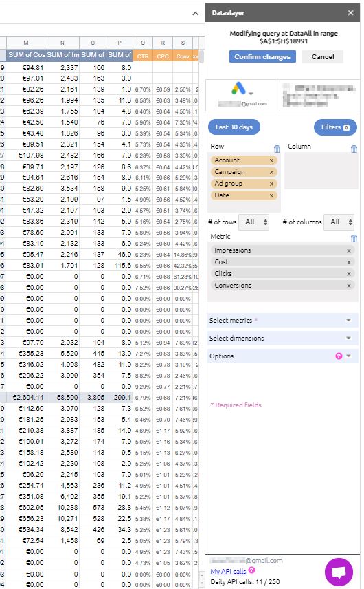
Task: Open the Filters panel
Action: pos(335,127)
